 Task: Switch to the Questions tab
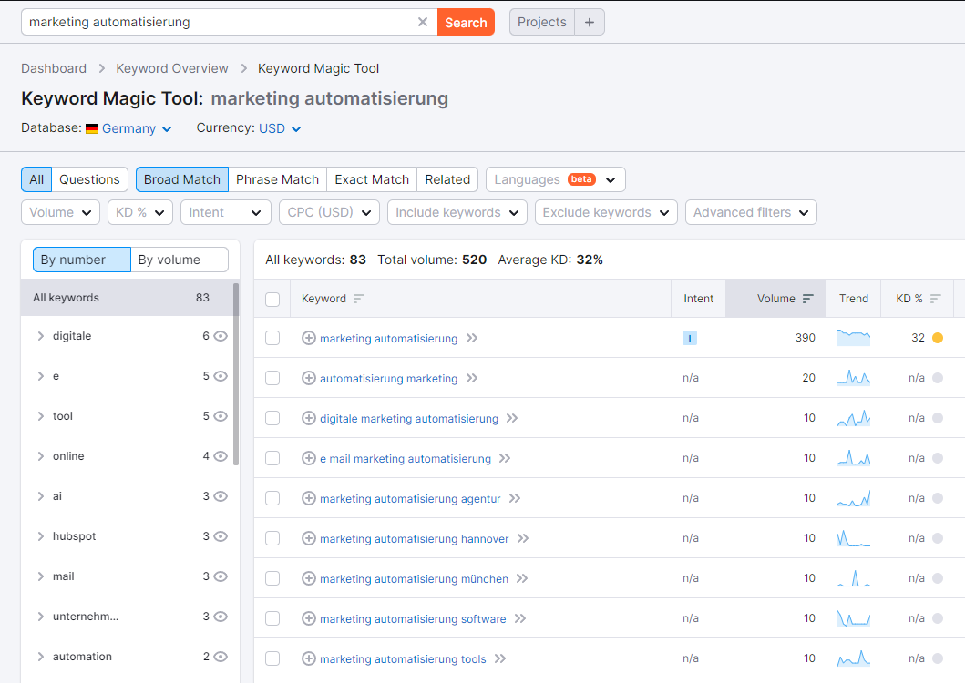pos(89,179)
